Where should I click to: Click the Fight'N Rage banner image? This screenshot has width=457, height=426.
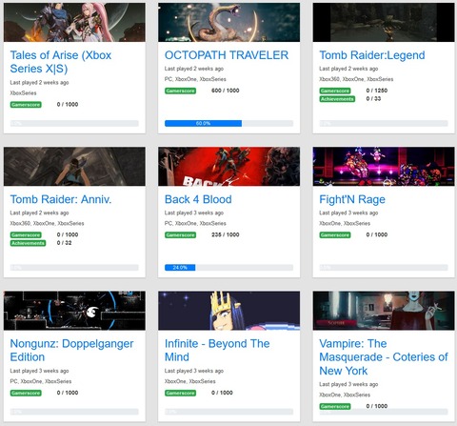tap(384, 167)
